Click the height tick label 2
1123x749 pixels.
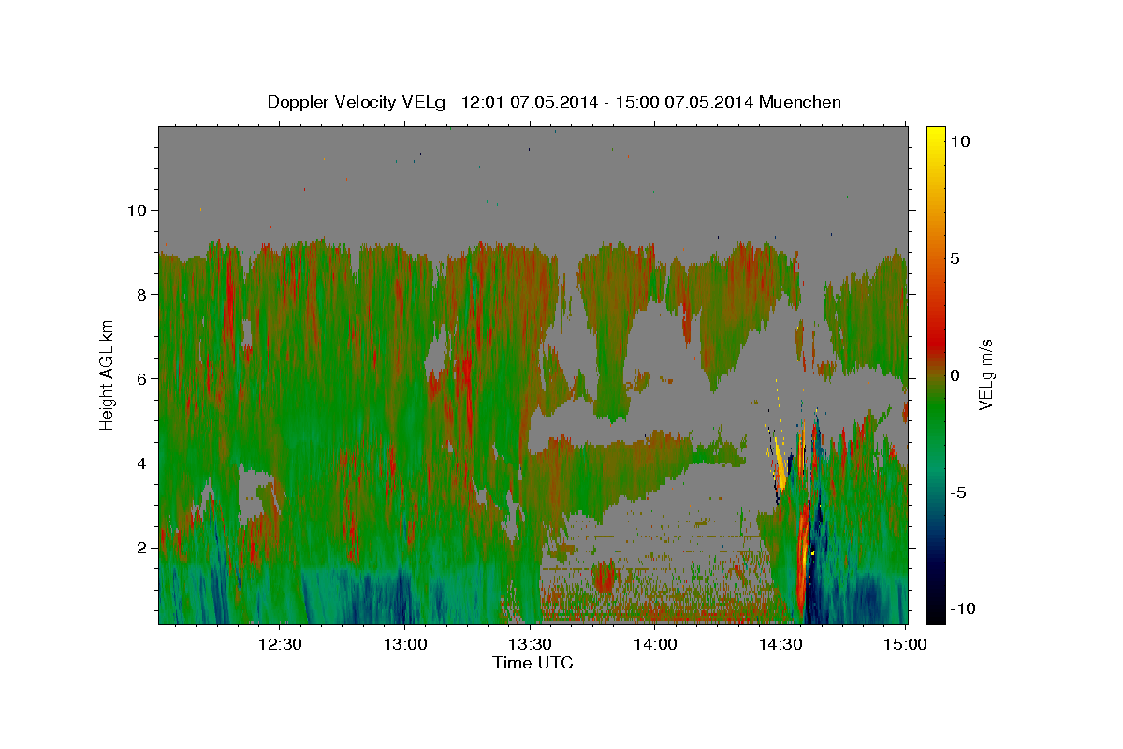click(143, 548)
